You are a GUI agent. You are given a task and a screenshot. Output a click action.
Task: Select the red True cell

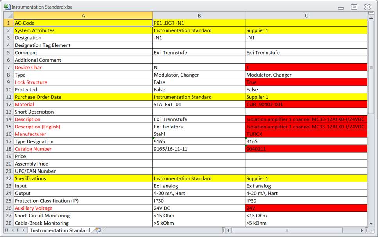click(x=306, y=82)
